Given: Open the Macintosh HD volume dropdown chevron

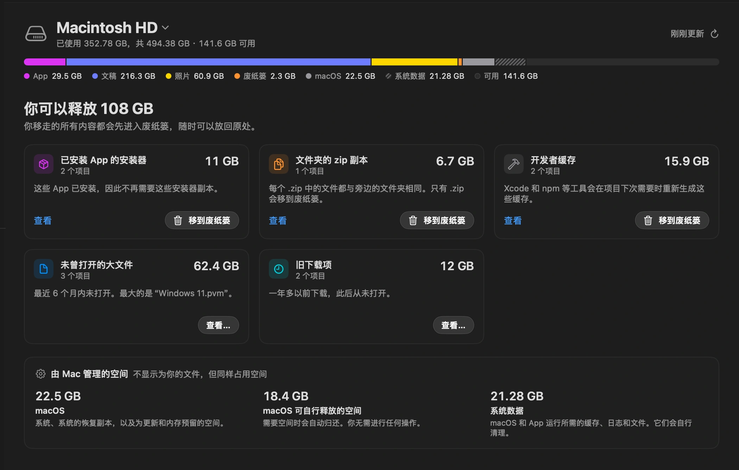Looking at the screenshot, I should pyautogui.click(x=165, y=28).
